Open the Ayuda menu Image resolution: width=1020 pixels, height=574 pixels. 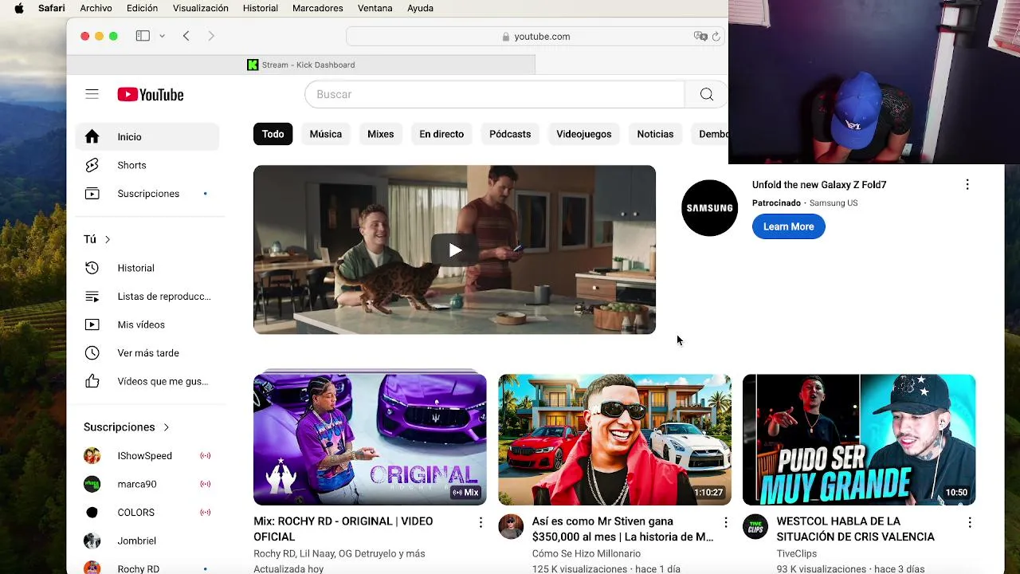[420, 8]
